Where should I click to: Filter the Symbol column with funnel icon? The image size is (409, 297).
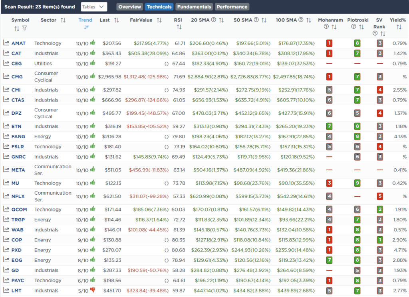[24, 28]
